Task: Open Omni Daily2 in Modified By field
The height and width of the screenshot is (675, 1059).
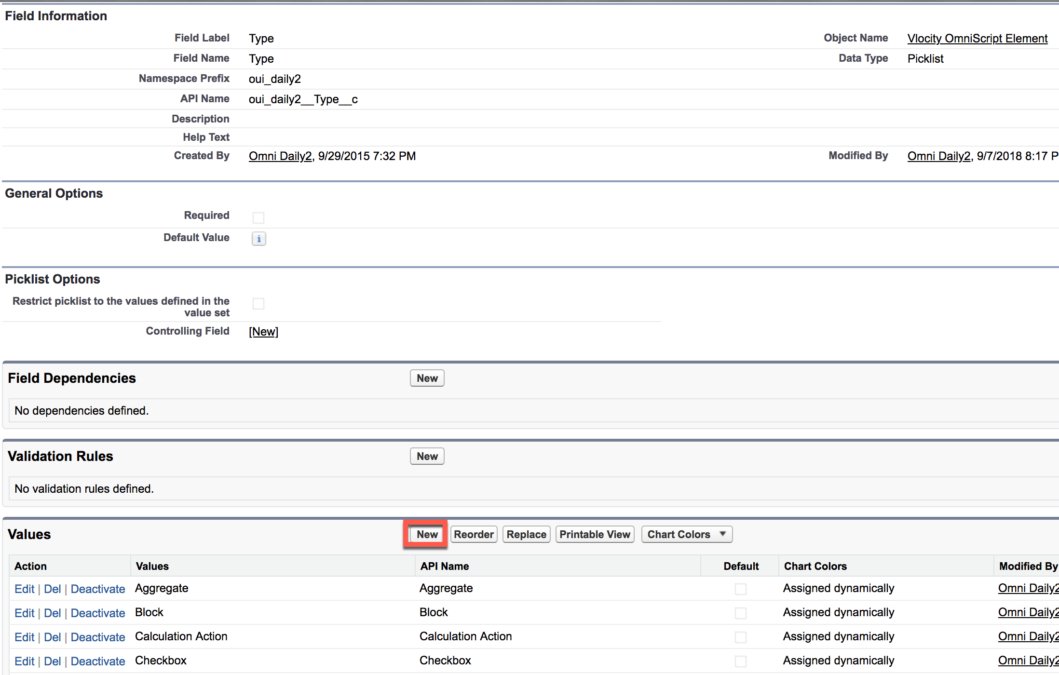Action: click(937, 156)
